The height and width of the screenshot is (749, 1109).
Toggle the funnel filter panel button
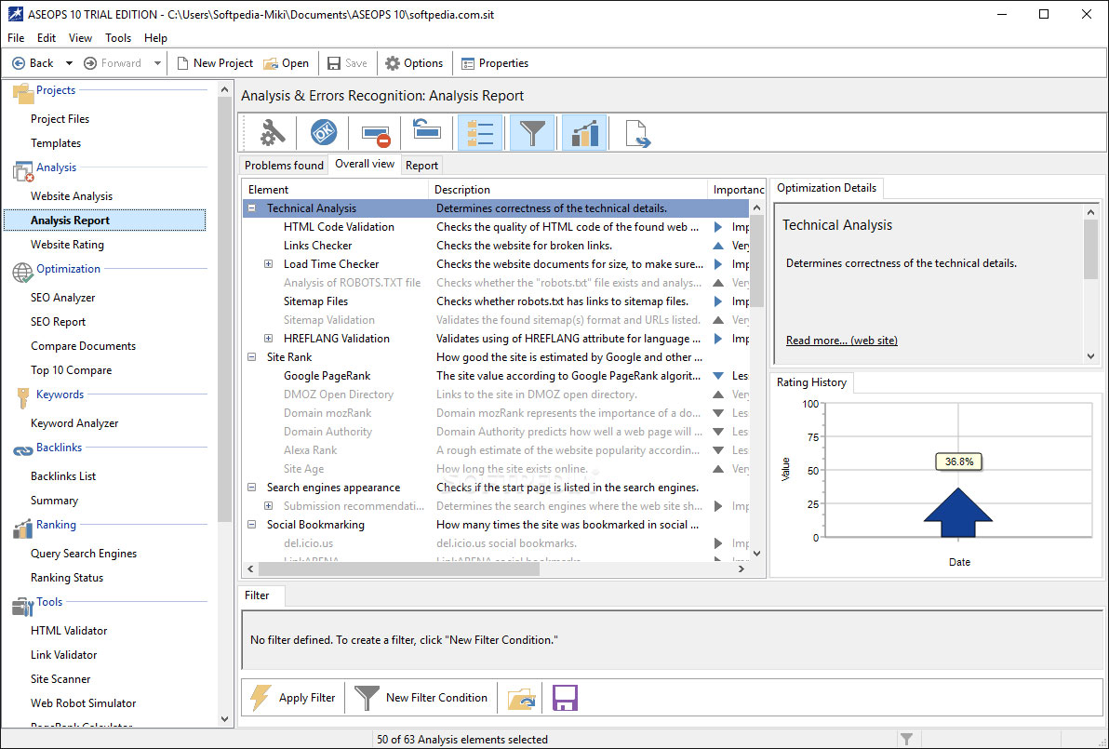[x=532, y=133]
